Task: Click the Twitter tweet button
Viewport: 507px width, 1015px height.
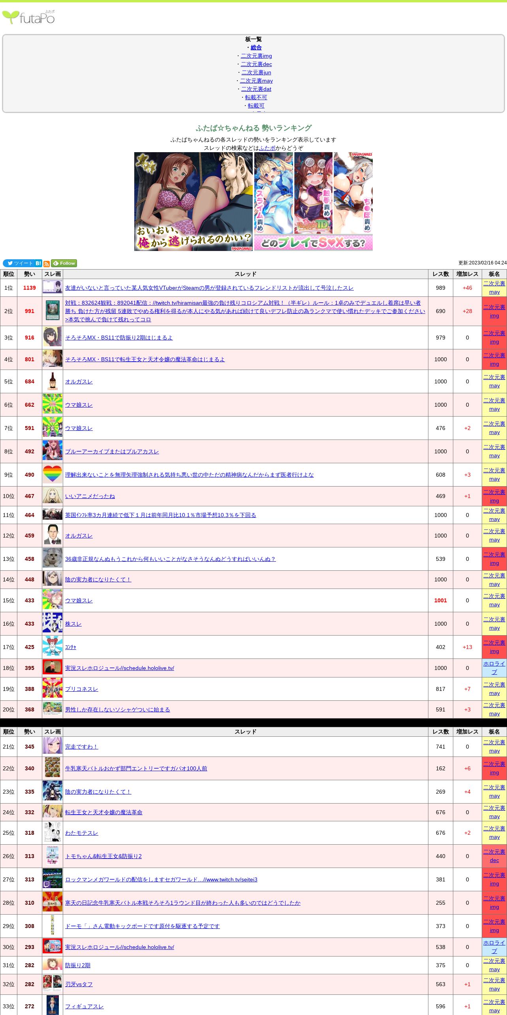Action: point(19,263)
